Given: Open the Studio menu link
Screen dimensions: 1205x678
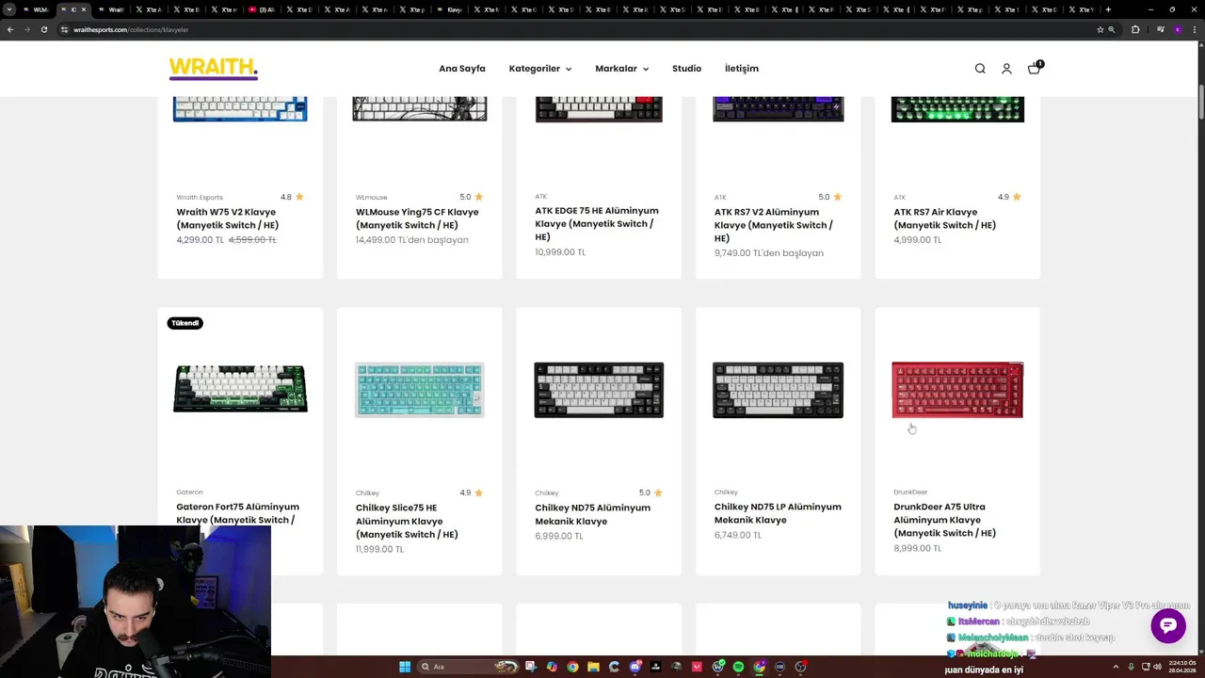Looking at the screenshot, I should click(686, 69).
